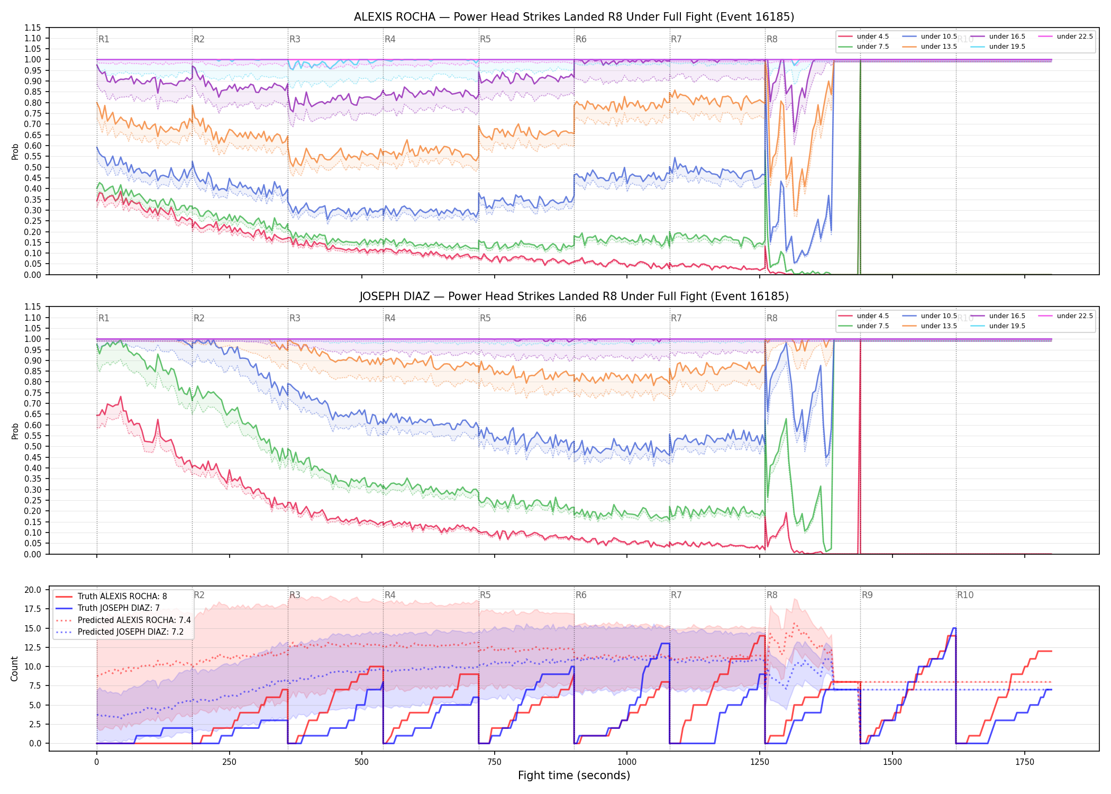Click the R4 round marker in count chart
Viewport: 1111px width, 794px height.
tap(390, 595)
